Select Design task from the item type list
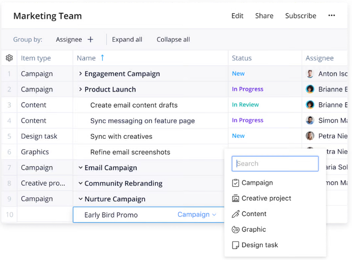 point(259,245)
